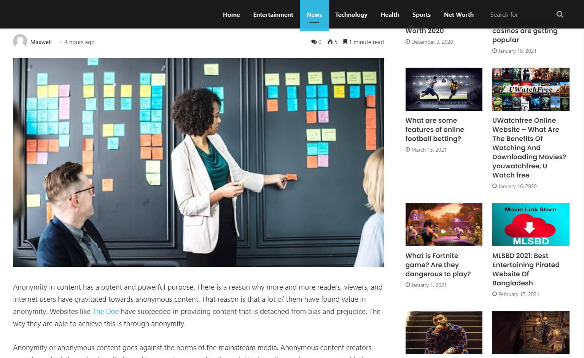Open the Sports menu item
This screenshot has width=584, height=358.
(x=421, y=14)
